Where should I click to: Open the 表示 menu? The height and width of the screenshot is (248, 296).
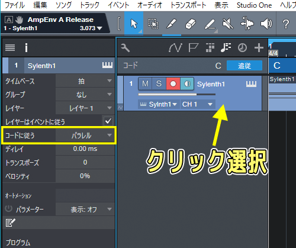click(x=221, y=5)
